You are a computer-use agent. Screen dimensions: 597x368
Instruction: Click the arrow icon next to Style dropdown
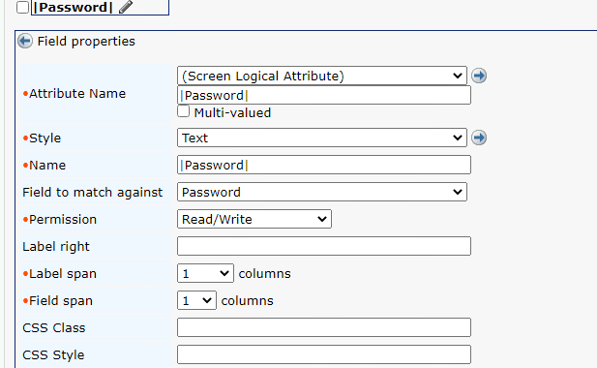[479, 138]
